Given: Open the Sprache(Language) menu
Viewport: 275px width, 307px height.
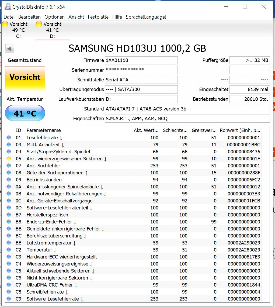Looking at the screenshot, I should coord(146,17).
